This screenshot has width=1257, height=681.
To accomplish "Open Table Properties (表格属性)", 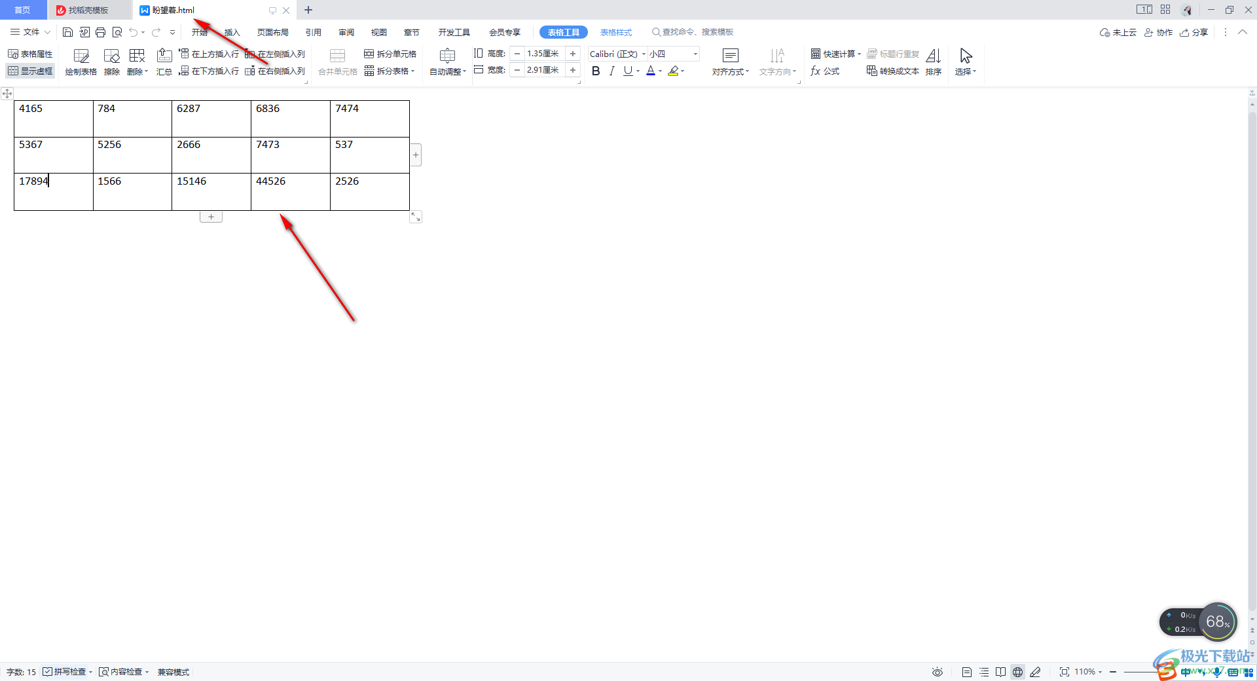I will [30, 54].
